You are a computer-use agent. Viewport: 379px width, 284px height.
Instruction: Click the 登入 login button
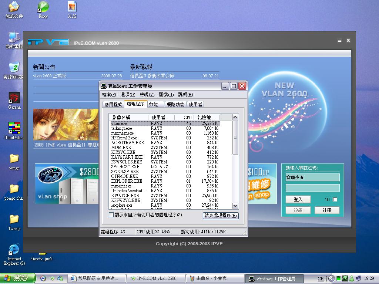[x=298, y=200]
